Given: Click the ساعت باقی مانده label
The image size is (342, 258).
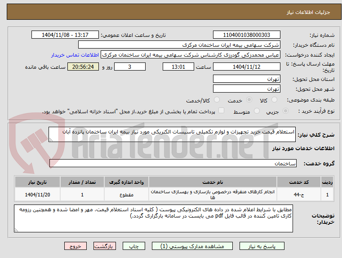Looking at the screenshot, I should (45, 67).
